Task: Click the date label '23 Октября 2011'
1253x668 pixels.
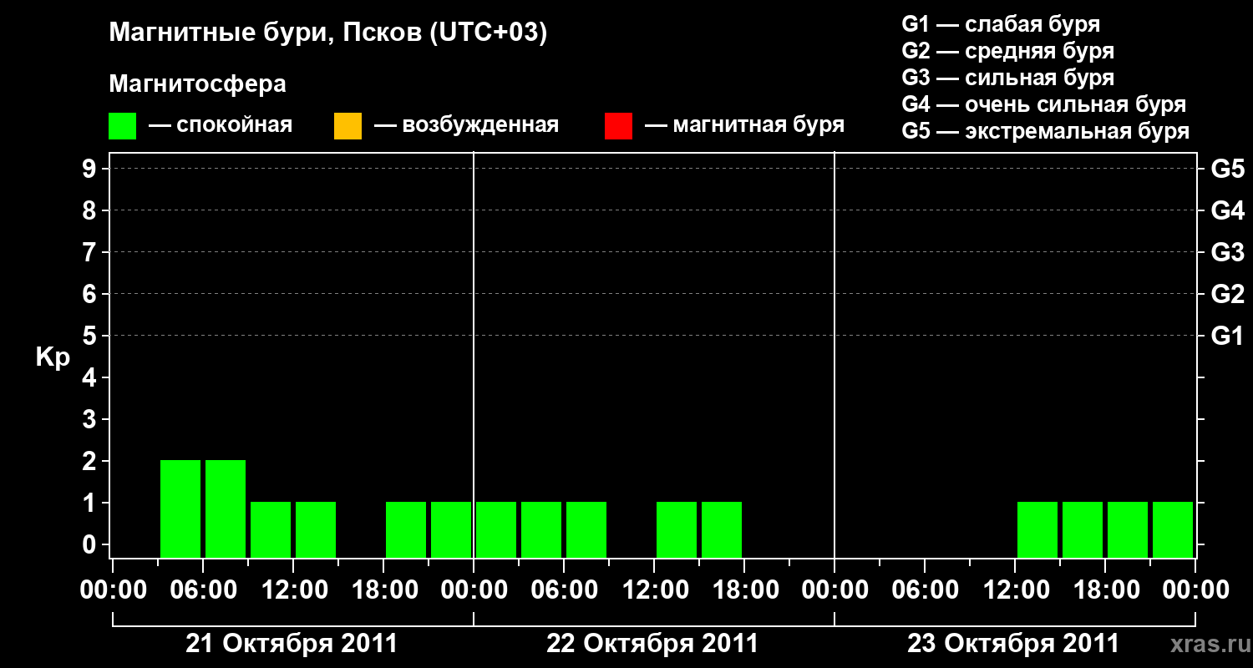Action: 1013,644
